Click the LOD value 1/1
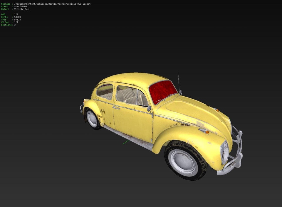The height and width of the screenshot is (207, 282). (x=16, y=14)
